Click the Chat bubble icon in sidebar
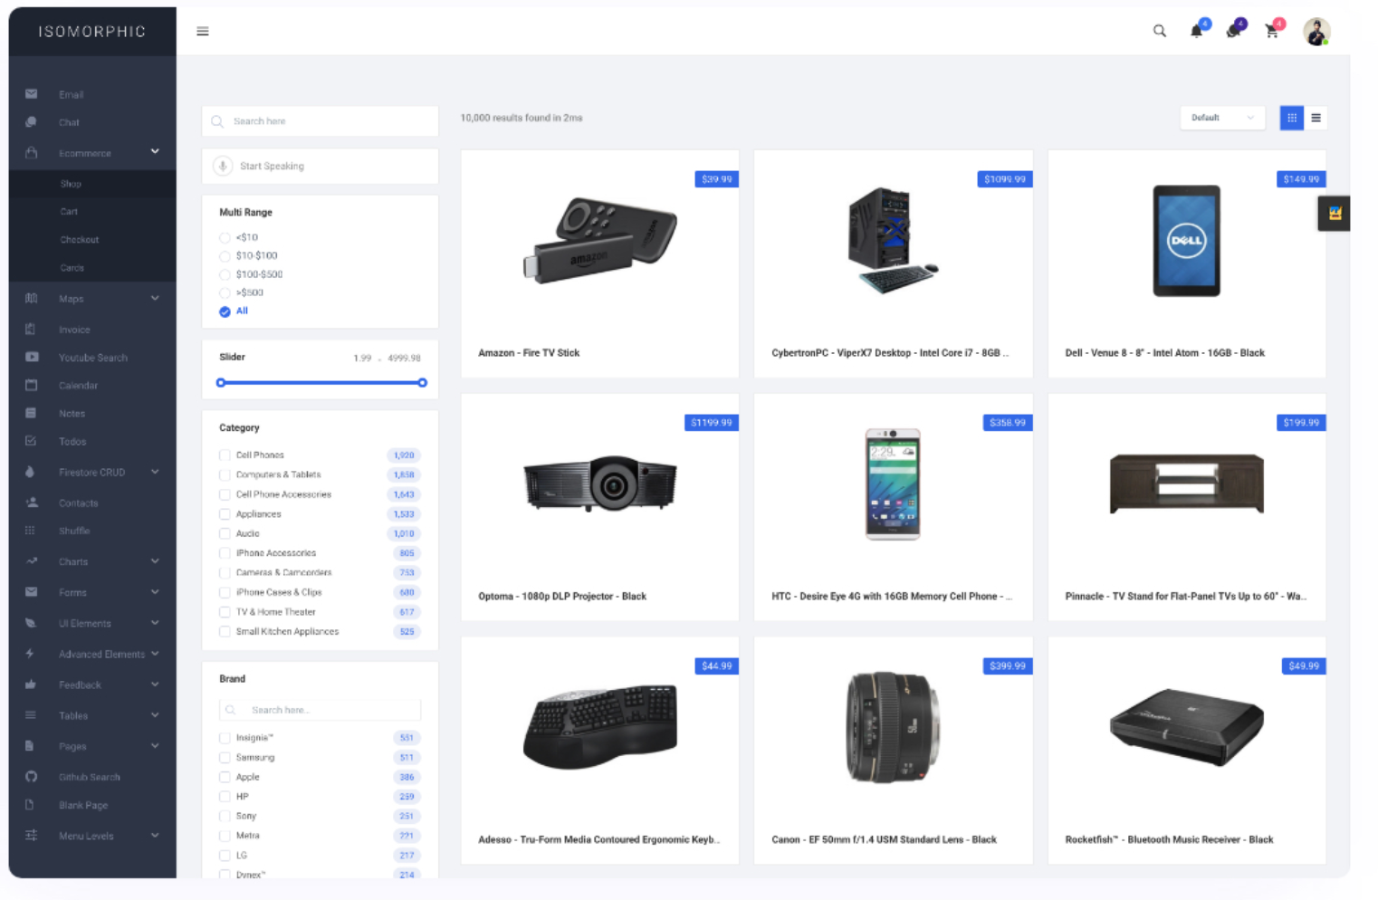 32,122
